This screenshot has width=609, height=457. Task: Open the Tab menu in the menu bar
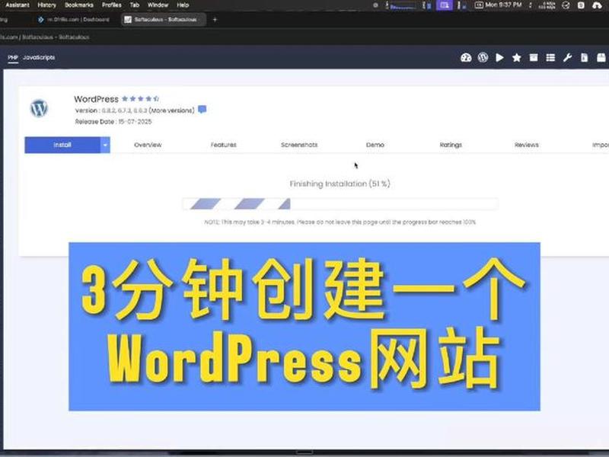point(135,5)
